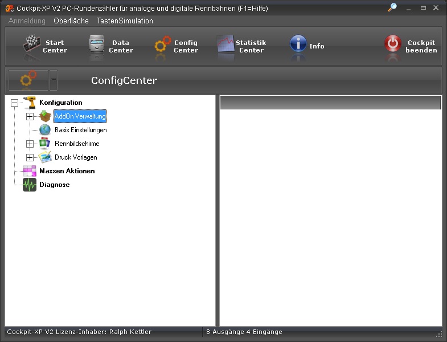The height and width of the screenshot is (342, 447).
Task: Click the green waveform Diagnose icon
Action: point(30,185)
